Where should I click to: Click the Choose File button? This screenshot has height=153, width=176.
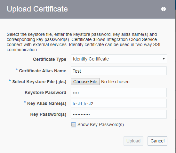[85, 82]
